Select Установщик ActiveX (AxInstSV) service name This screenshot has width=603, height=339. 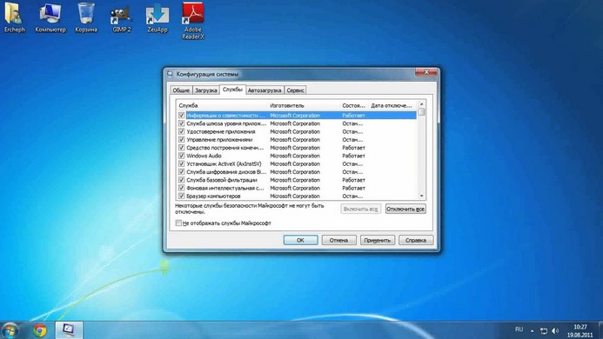click(x=224, y=163)
